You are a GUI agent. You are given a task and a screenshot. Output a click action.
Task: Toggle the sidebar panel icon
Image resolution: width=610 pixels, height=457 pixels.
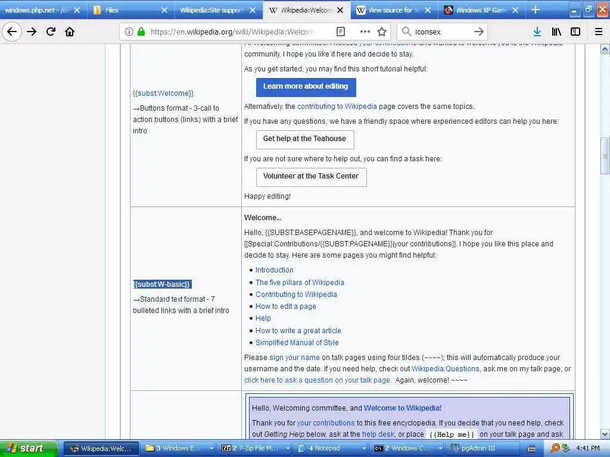pyautogui.click(x=575, y=32)
